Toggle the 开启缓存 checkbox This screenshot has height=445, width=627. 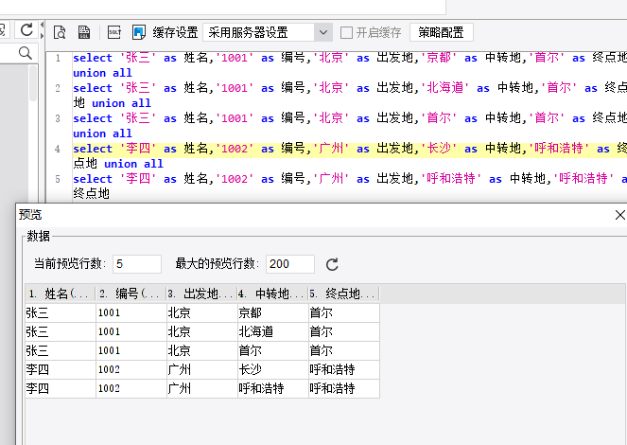coord(346,32)
